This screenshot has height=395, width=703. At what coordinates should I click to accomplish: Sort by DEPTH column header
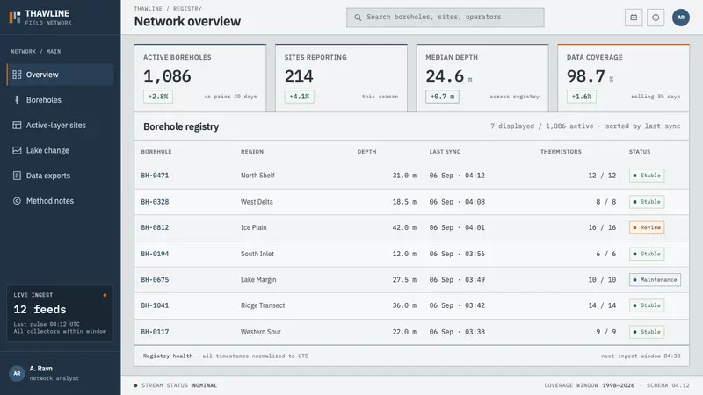point(366,152)
